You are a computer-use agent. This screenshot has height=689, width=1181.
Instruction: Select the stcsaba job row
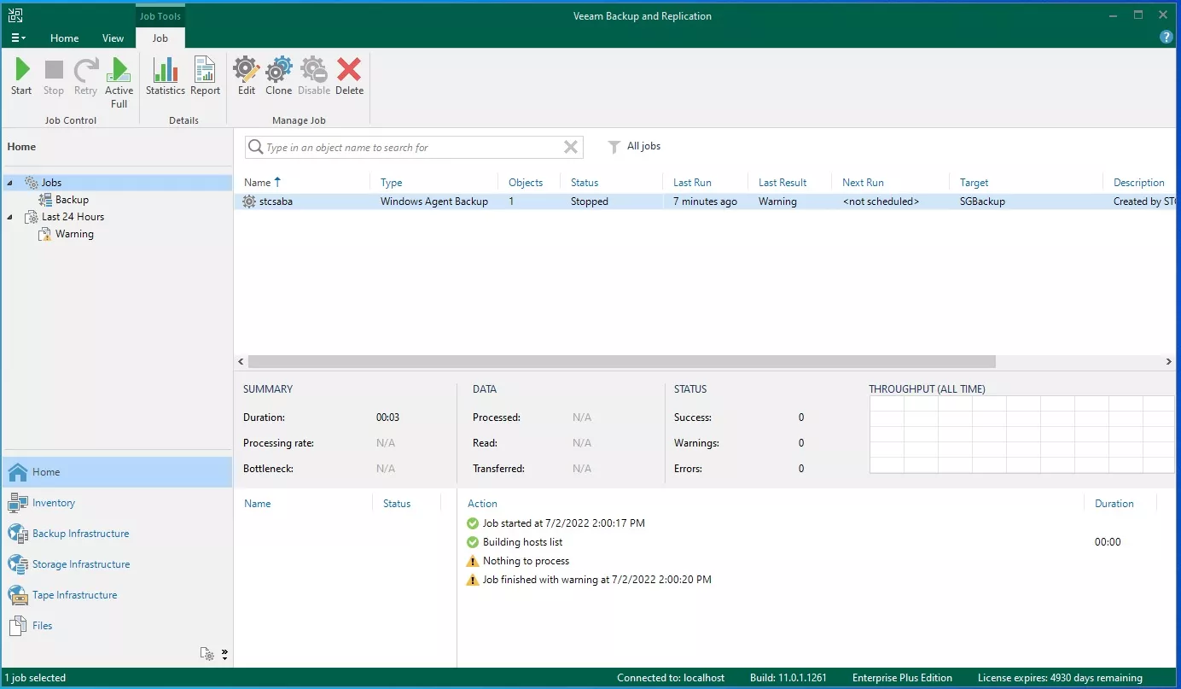click(707, 201)
